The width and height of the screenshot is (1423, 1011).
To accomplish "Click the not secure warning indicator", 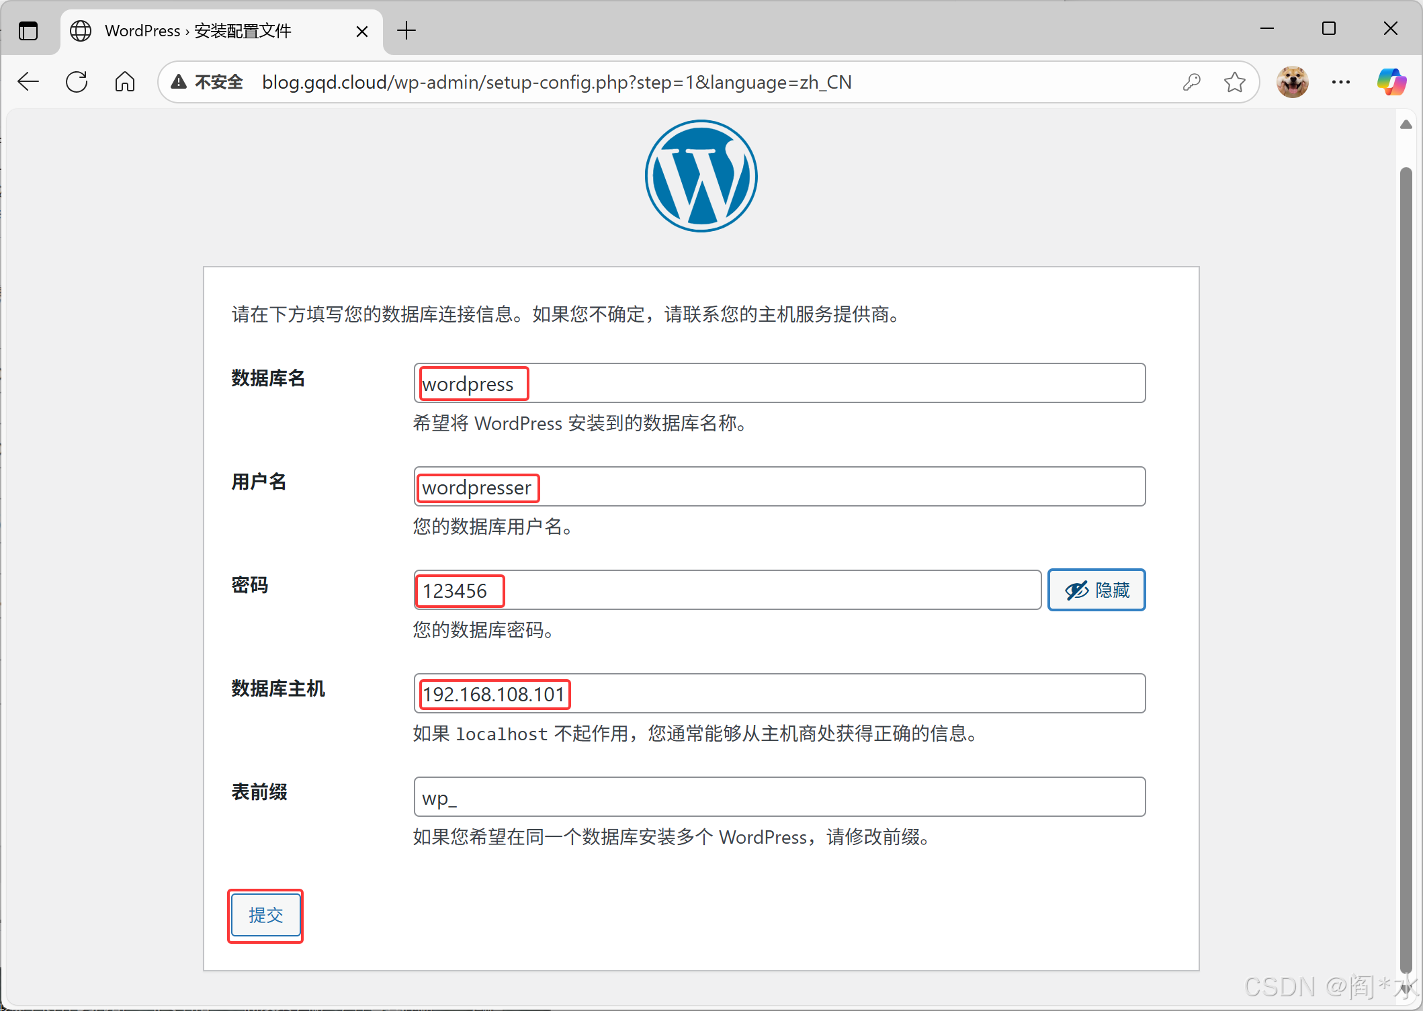I will click(207, 82).
